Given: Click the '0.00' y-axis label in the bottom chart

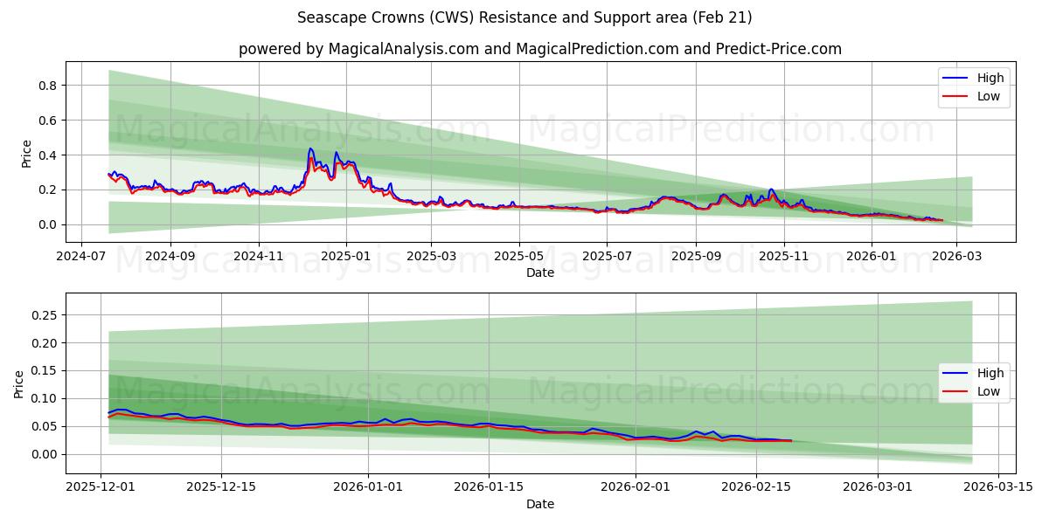Looking at the screenshot, I should tap(44, 455).
